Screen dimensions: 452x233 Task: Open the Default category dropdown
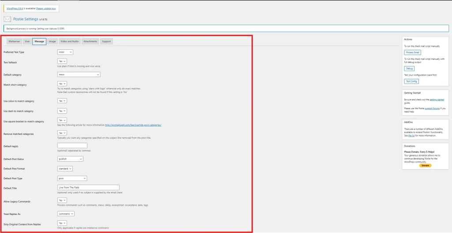pyautogui.click(x=79, y=74)
